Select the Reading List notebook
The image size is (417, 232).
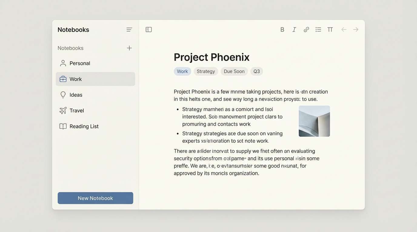[x=84, y=126]
